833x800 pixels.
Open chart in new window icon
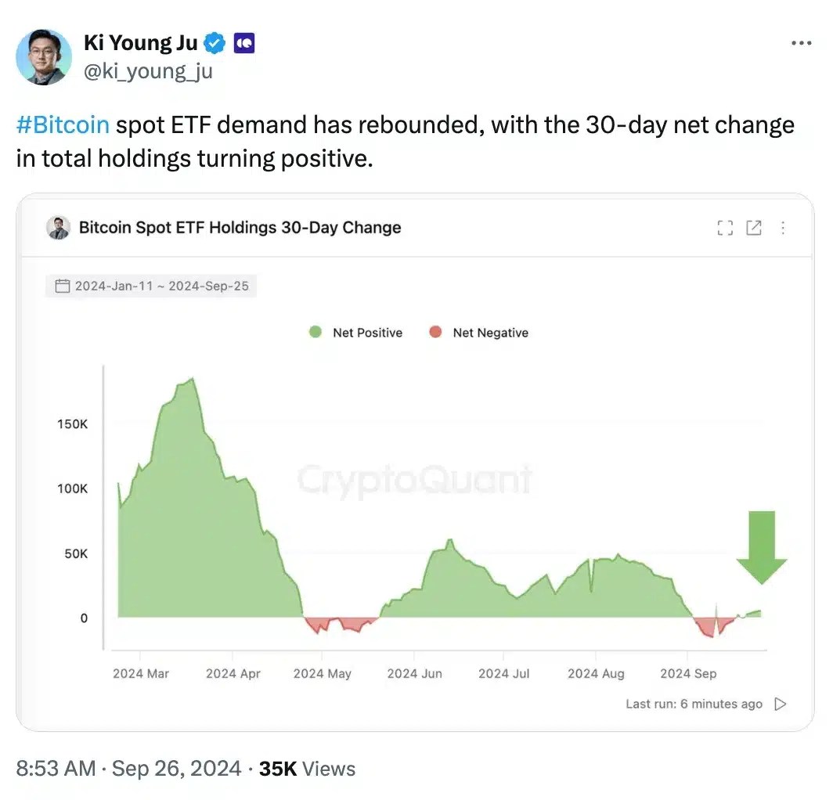pyautogui.click(x=754, y=228)
